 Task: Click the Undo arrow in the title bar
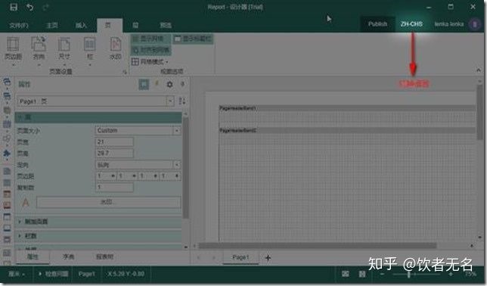click(x=29, y=7)
